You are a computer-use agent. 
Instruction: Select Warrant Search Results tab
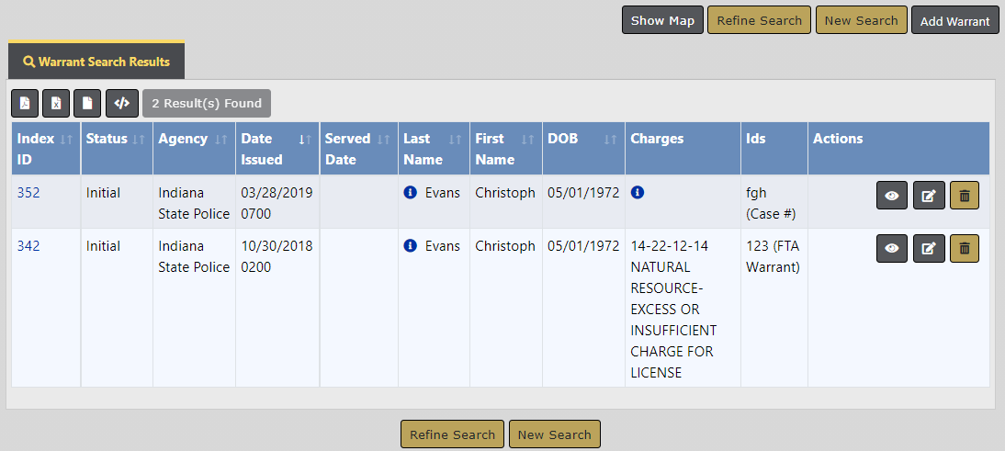[96, 62]
